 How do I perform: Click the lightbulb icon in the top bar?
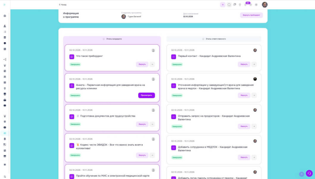[240, 5]
